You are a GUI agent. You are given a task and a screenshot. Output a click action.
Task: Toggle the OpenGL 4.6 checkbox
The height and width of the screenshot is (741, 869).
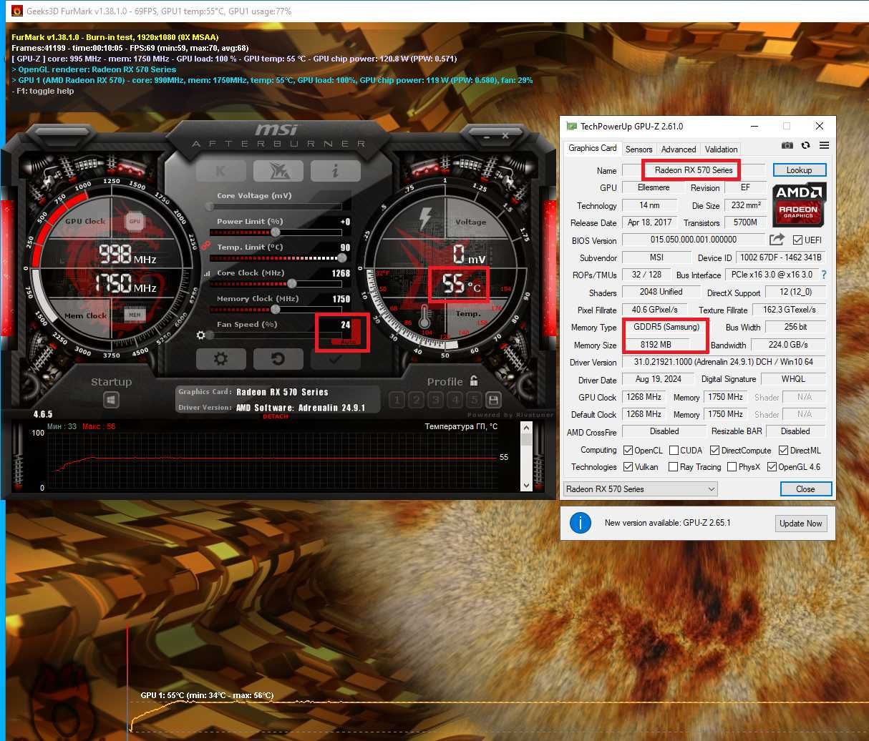coord(772,466)
